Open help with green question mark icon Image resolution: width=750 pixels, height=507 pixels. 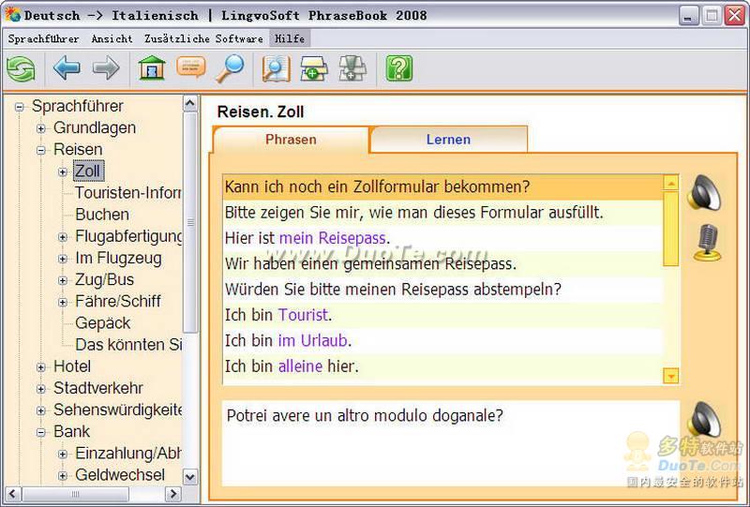[399, 68]
